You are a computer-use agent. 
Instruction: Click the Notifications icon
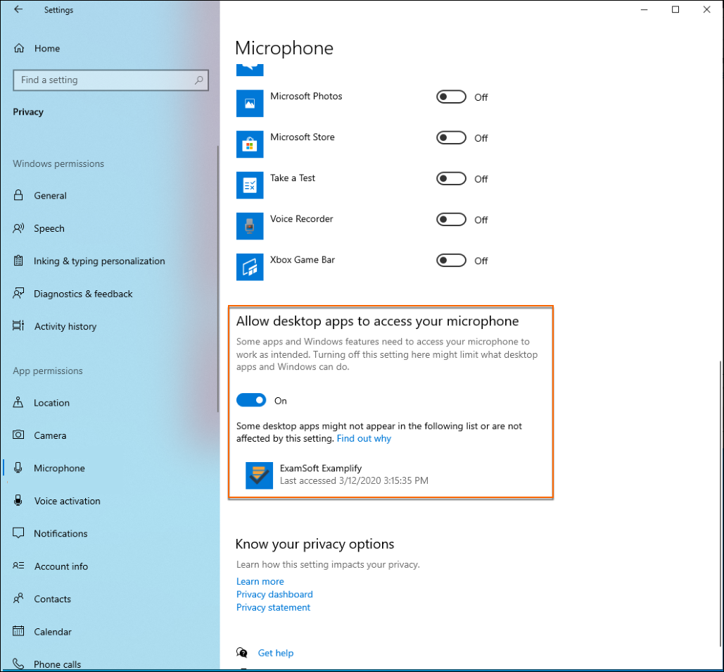(18, 533)
